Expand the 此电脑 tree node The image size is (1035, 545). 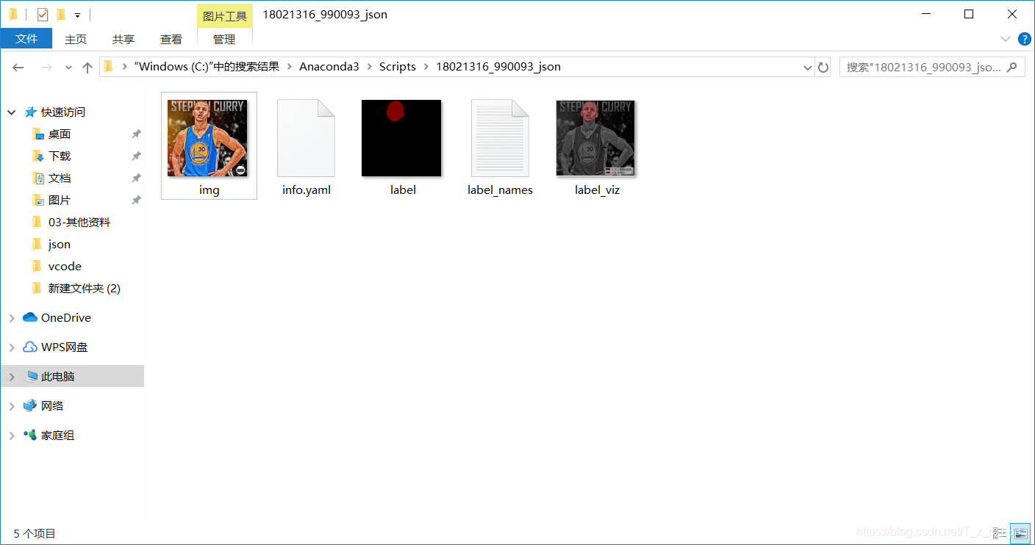(12, 377)
